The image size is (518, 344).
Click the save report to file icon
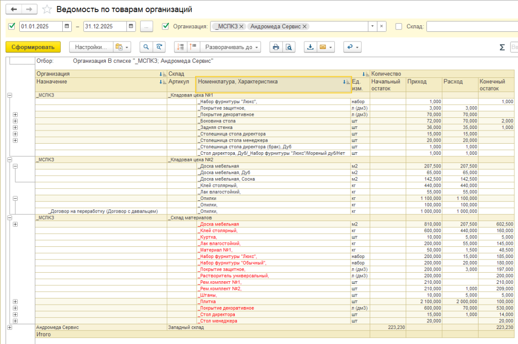coord(310,47)
